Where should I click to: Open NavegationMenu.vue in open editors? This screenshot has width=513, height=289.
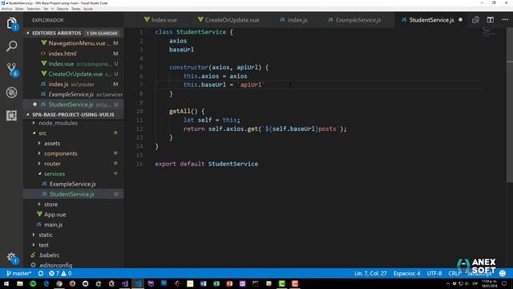point(77,43)
